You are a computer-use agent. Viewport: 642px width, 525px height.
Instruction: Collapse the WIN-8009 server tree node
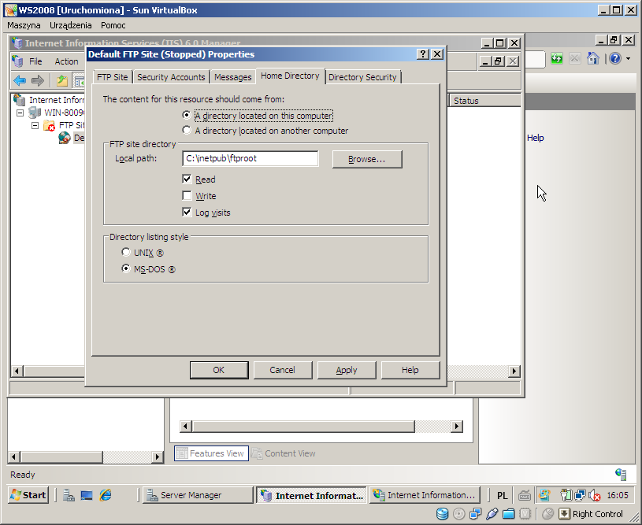point(20,113)
